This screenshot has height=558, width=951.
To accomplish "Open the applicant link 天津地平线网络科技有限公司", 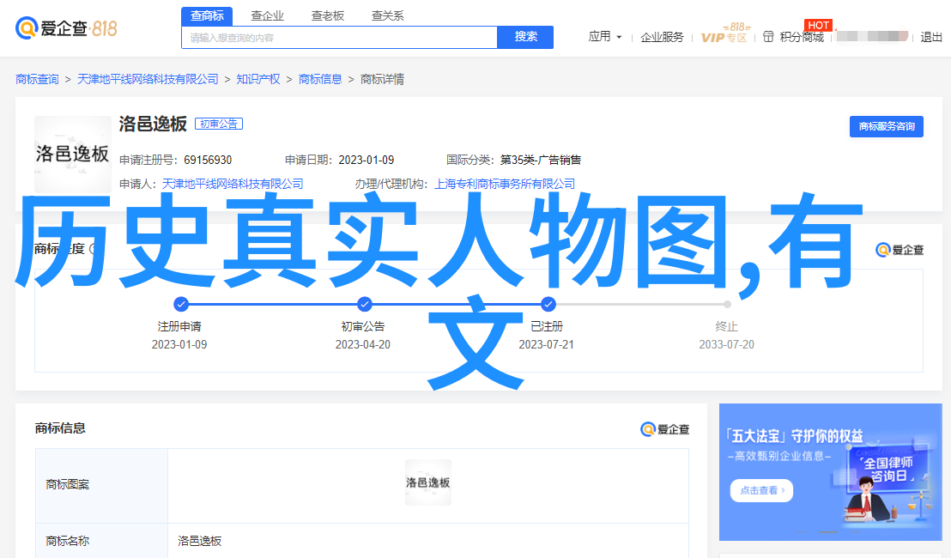I will coord(233,184).
